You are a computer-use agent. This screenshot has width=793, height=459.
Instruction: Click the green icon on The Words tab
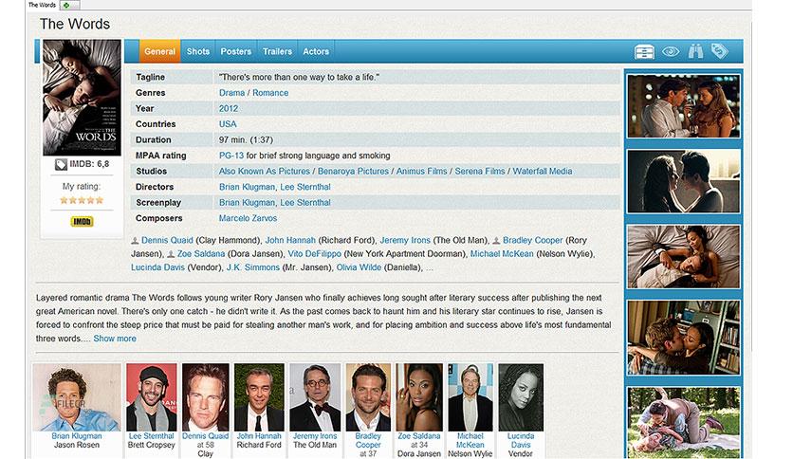[66, 5]
